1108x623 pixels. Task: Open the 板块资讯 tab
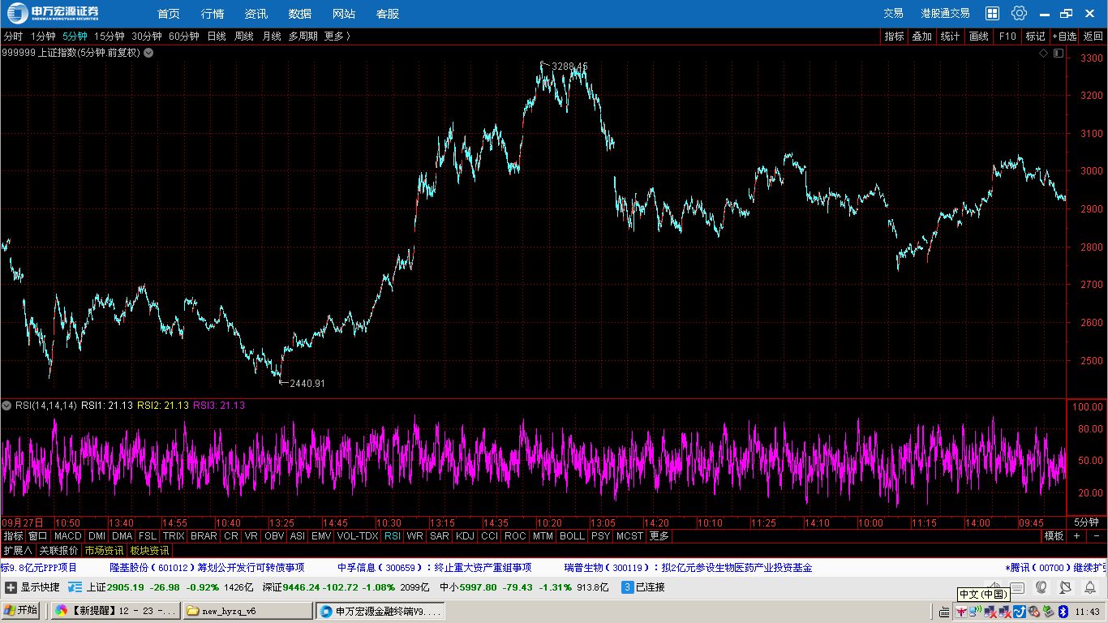pyautogui.click(x=149, y=550)
